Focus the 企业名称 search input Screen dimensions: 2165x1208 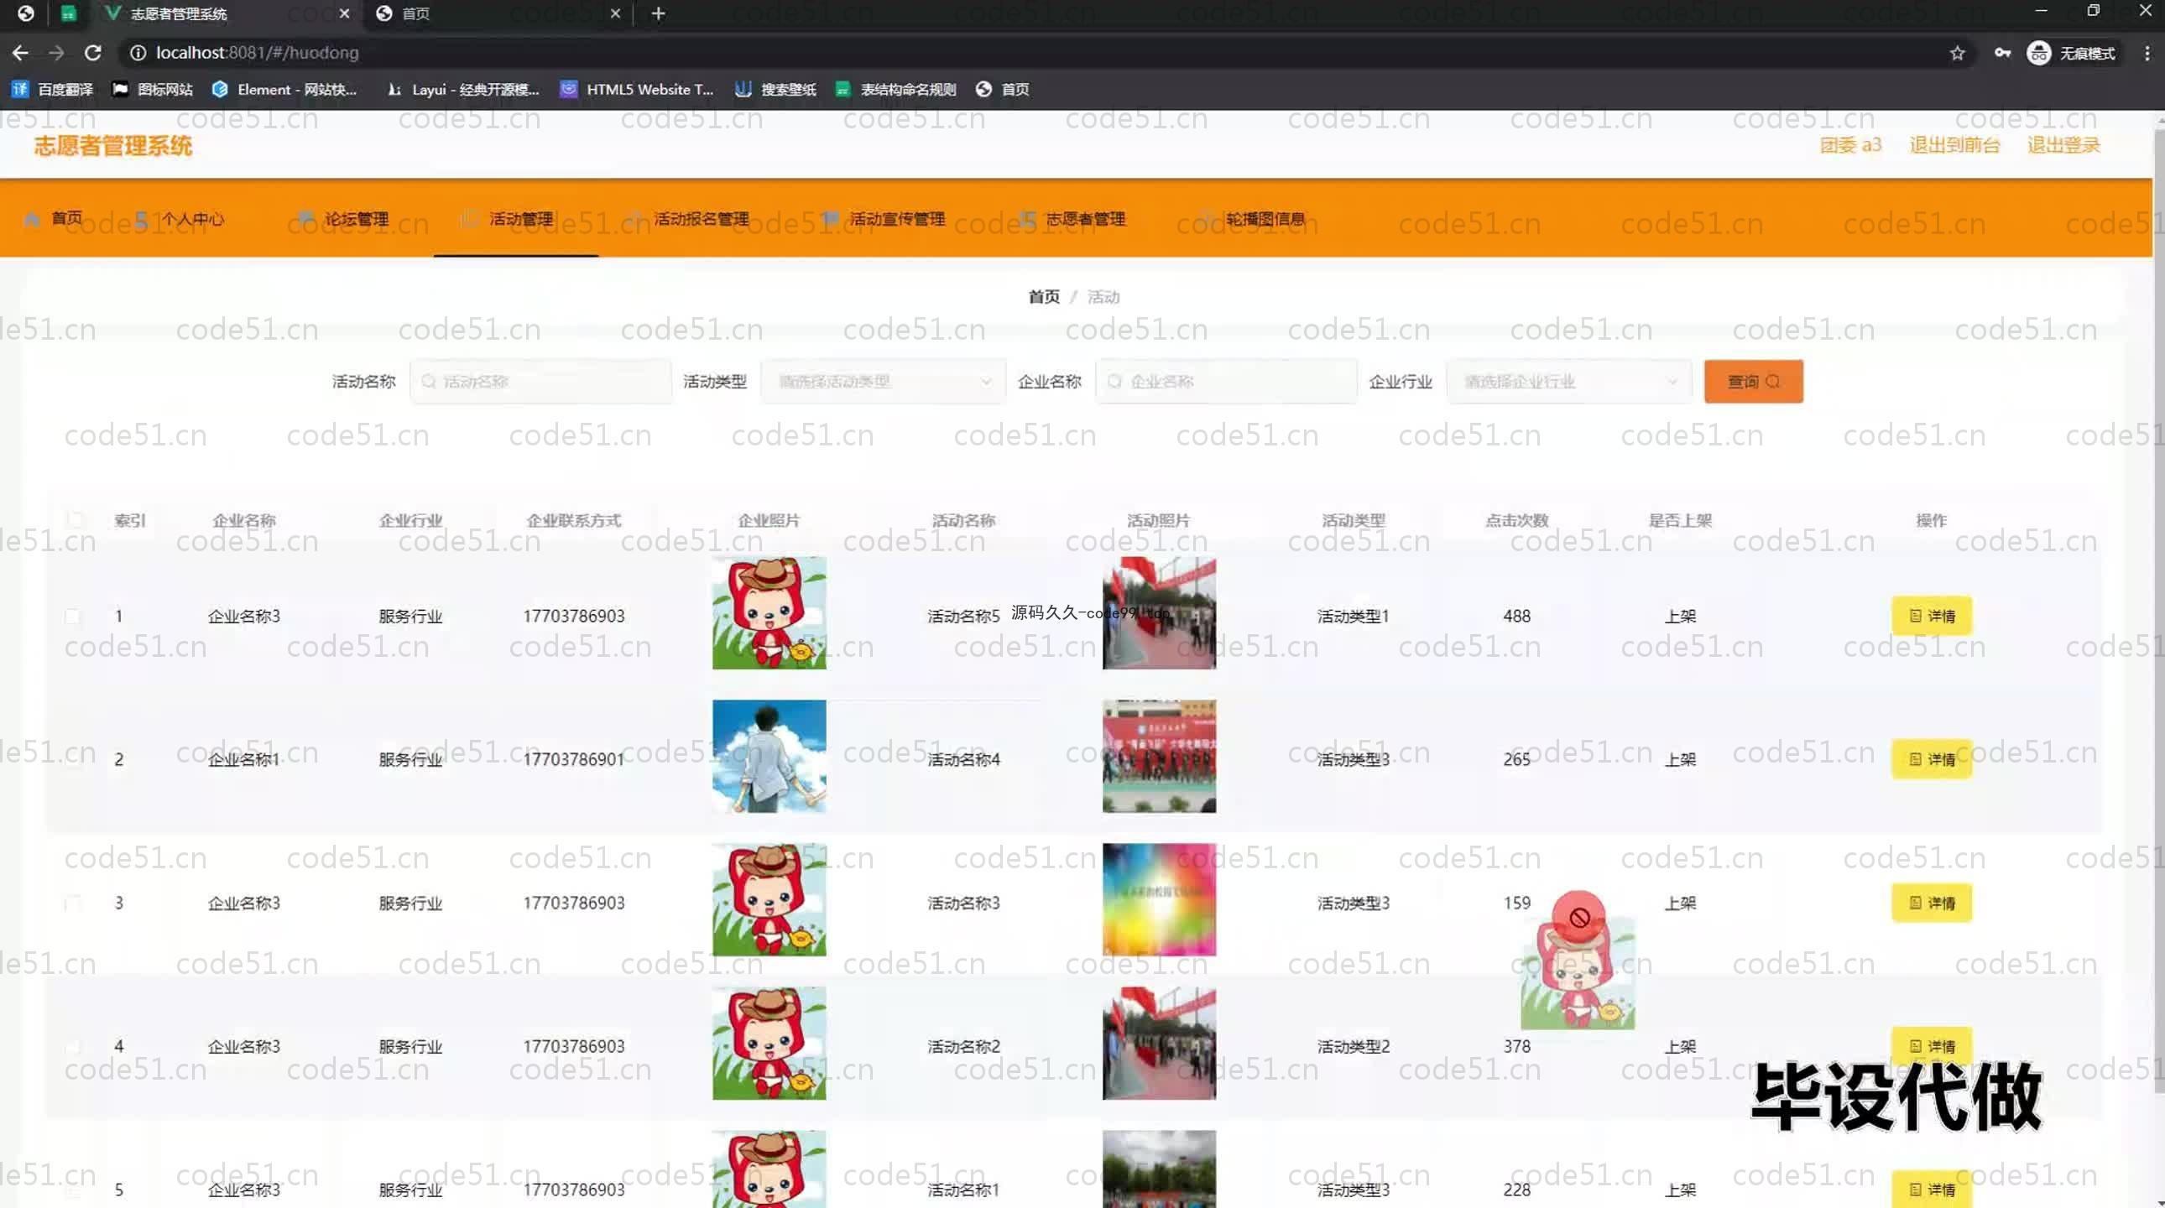1226,382
